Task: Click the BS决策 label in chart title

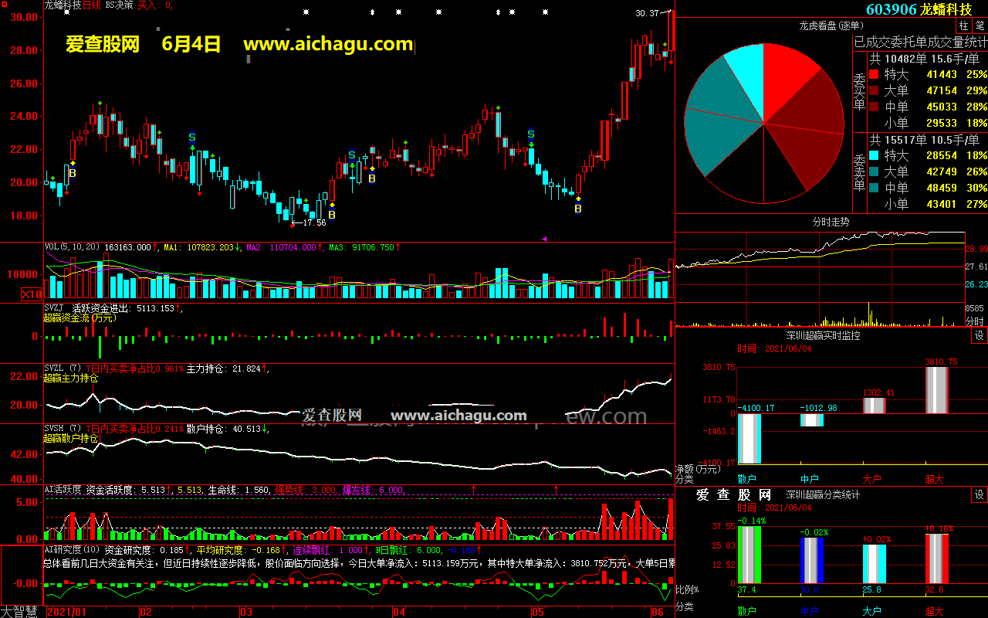Action: [119, 5]
